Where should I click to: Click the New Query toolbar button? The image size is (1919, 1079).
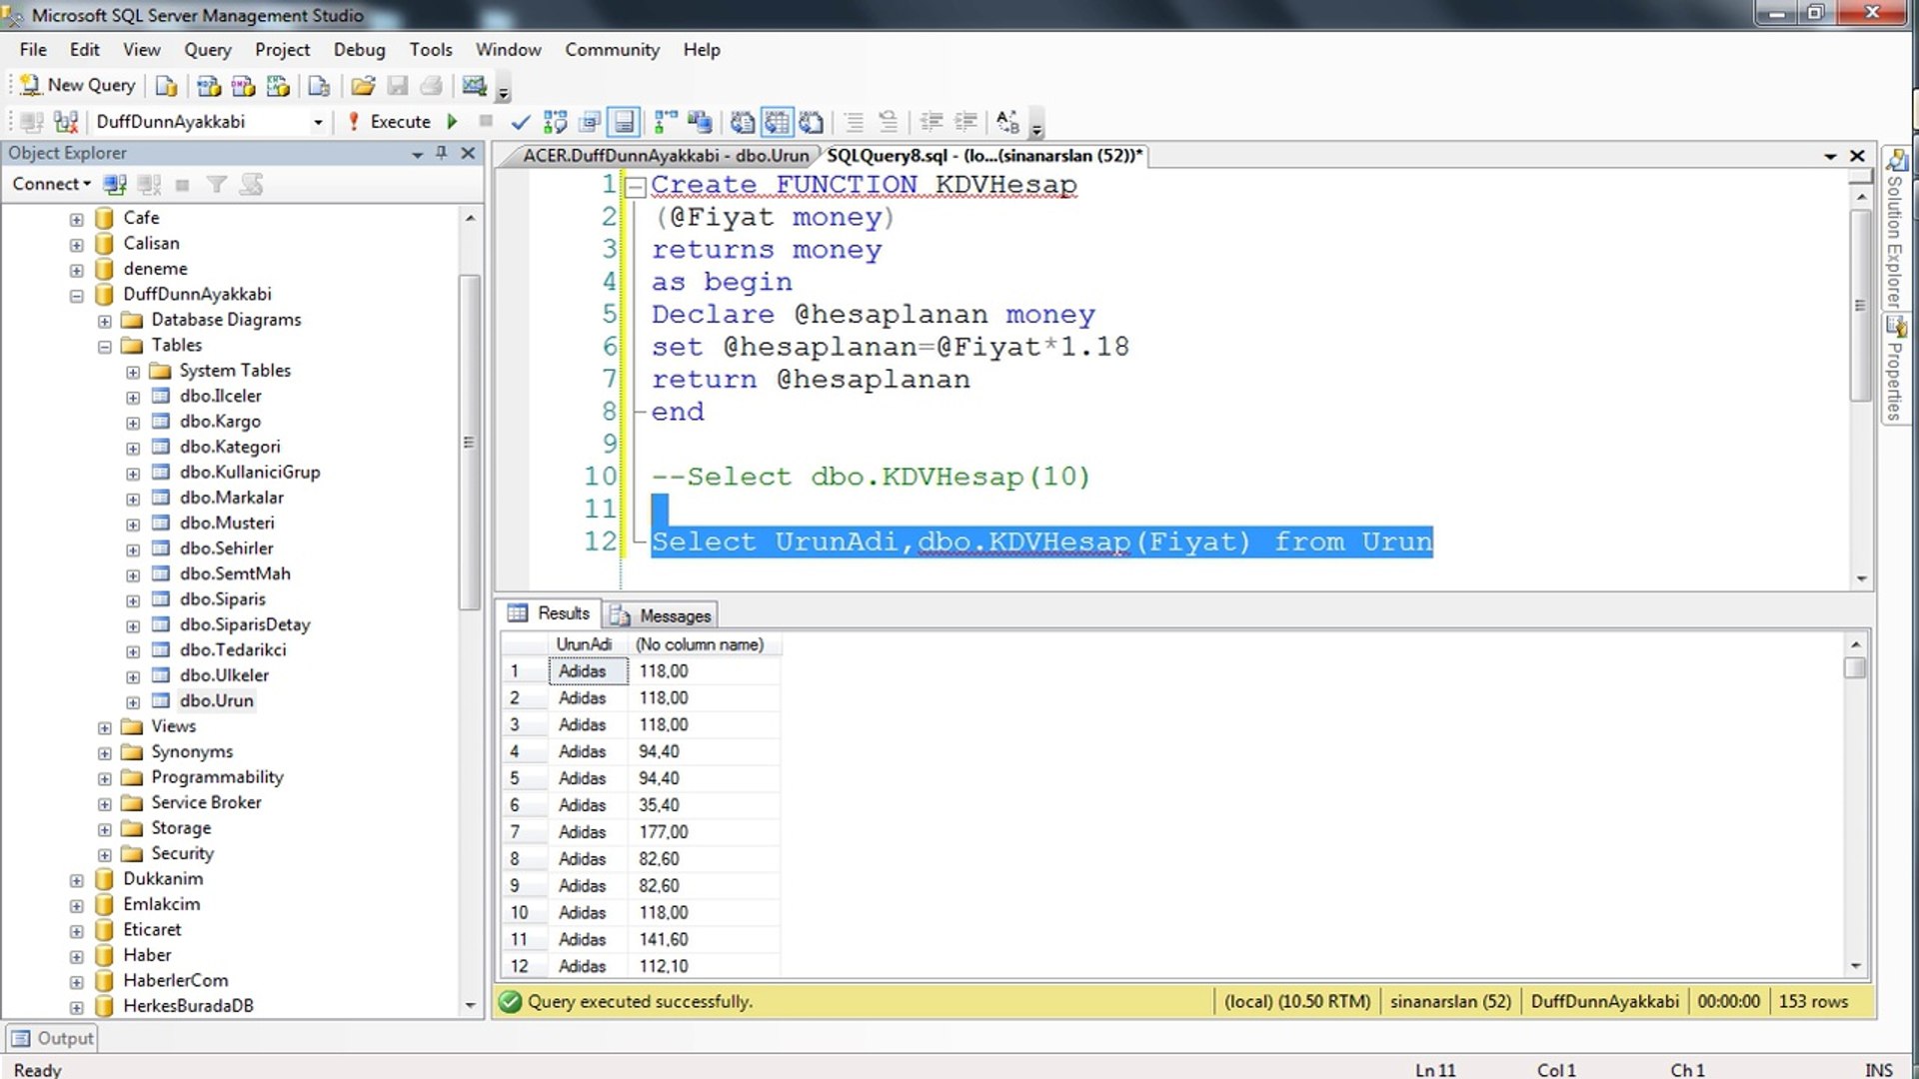(78, 86)
